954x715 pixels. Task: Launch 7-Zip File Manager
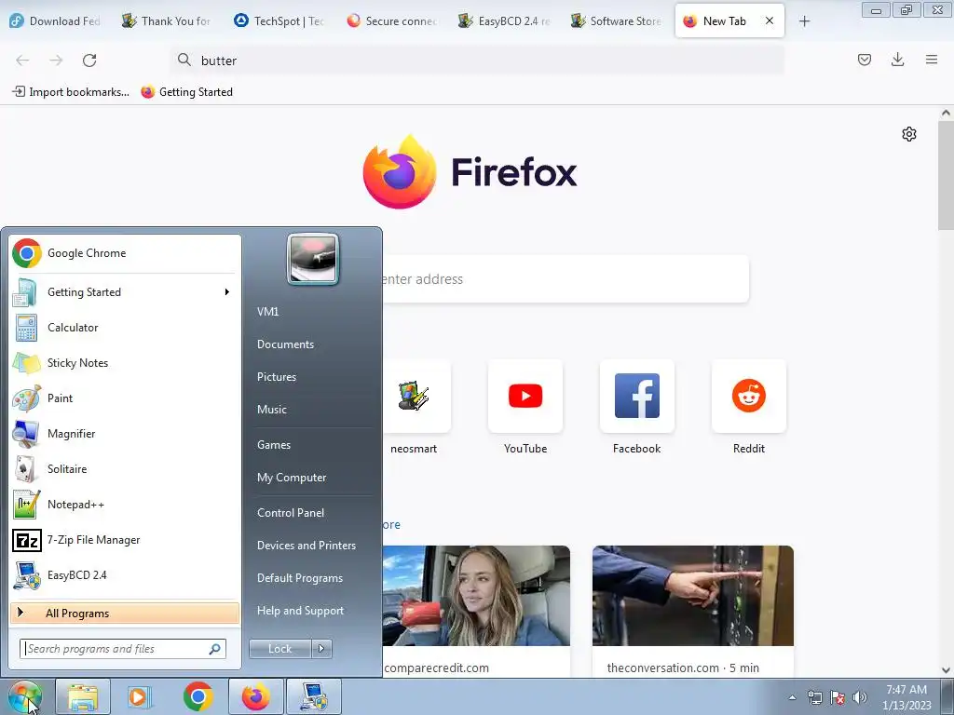click(x=125, y=540)
